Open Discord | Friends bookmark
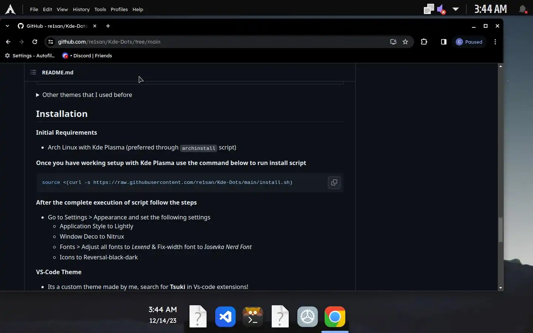Image resolution: width=533 pixels, height=333 pixels. (87, 55)
